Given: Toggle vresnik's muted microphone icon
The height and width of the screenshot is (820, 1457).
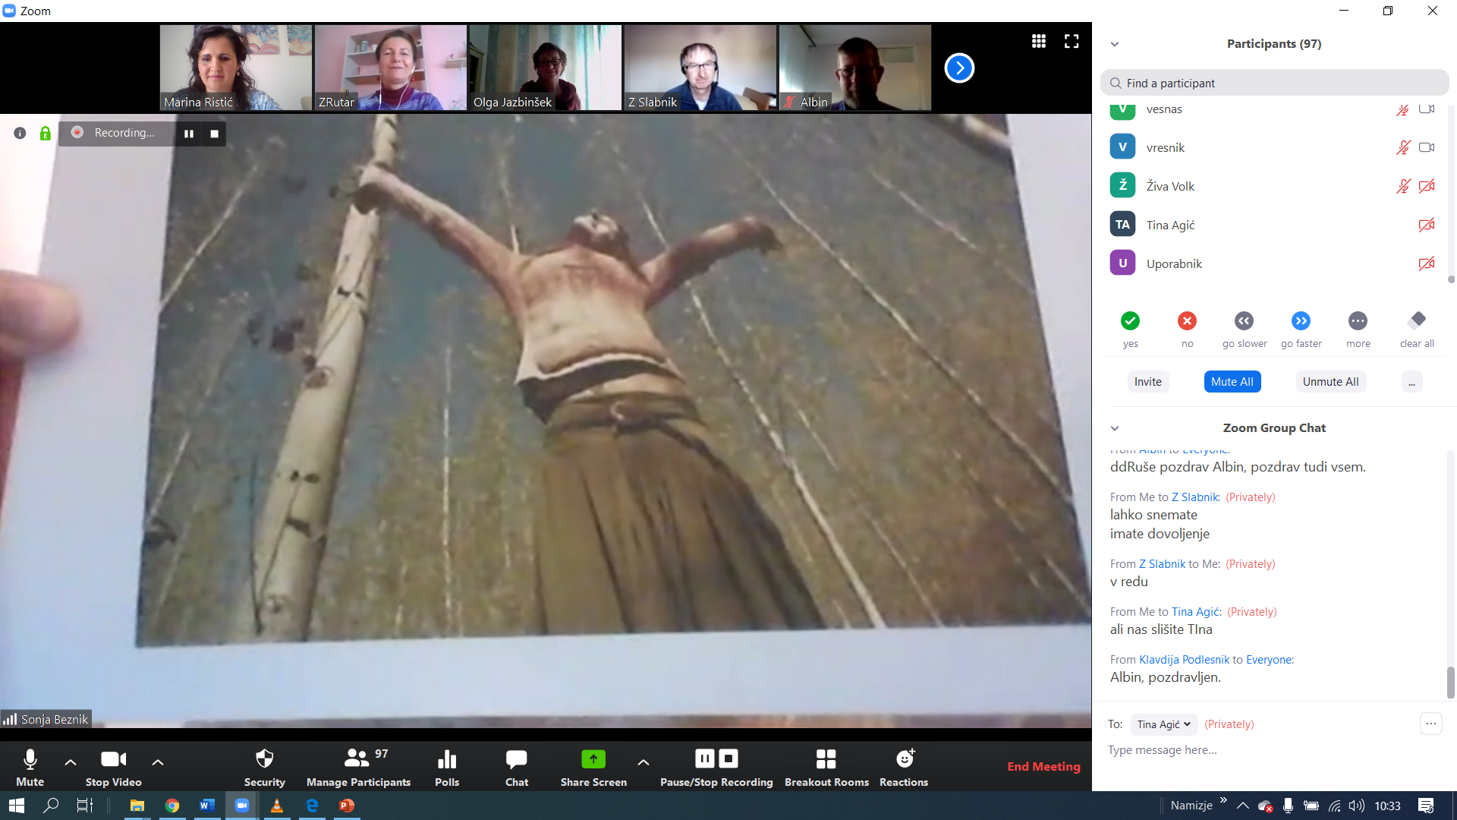Looking at the screenshot, I should point(1403,147).
